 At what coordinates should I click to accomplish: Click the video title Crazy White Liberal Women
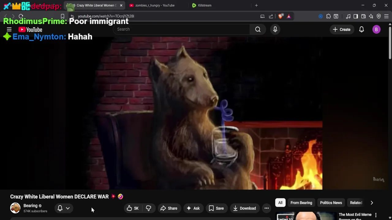point(59,196)
